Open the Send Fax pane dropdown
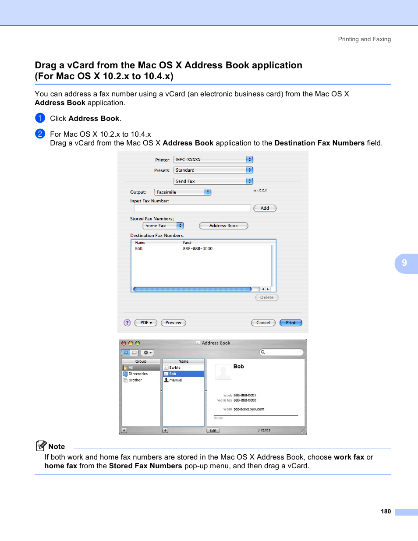Image resolution: width=418 pixels, height=541 pixels. (213, 181)
